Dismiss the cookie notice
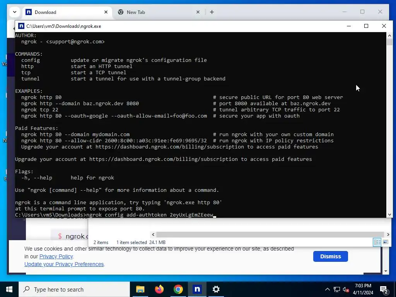This screenshot has height=297, width=396. [330, 256]
